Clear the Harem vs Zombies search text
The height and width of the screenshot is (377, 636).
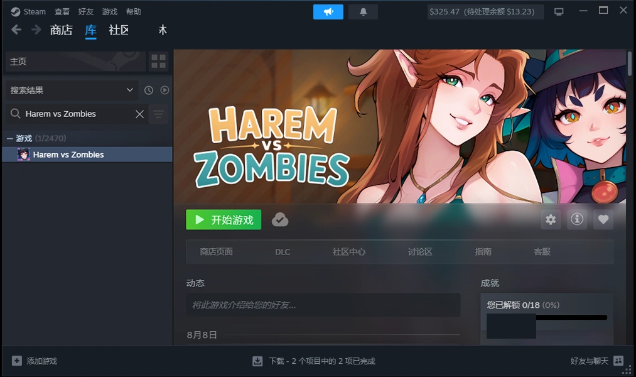pos(139,114)
